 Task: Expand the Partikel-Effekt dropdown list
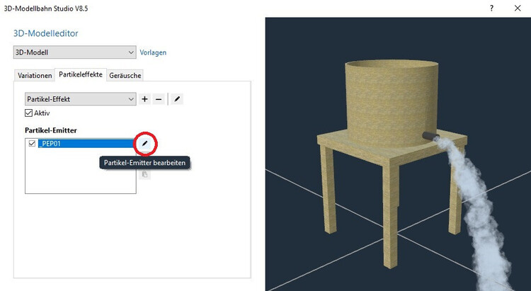[81, 99]
